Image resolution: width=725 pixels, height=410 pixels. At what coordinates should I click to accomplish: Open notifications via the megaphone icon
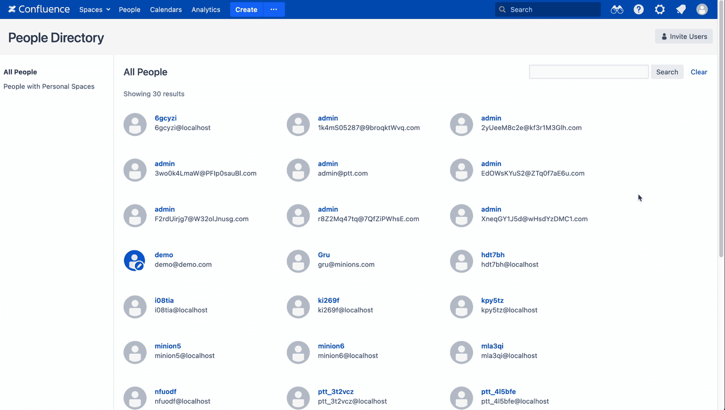click(x=681, y=9)
